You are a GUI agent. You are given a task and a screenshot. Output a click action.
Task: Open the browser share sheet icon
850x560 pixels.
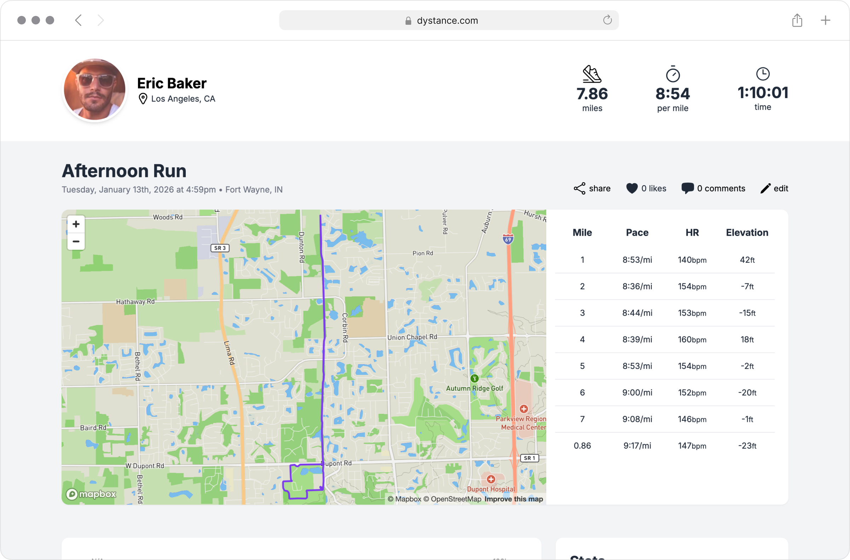click(797, 21)
